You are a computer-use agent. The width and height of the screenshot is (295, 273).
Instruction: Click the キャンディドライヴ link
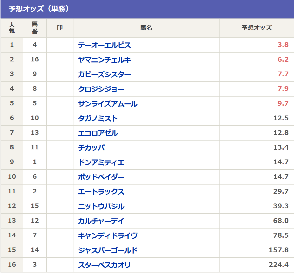pyautogui.click(x=108, y=236)
